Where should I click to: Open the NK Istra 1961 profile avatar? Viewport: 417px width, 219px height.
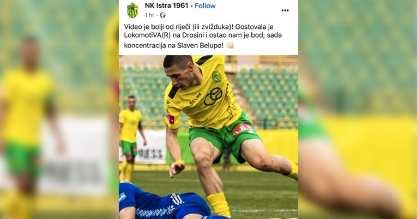(x=132, y=11)
